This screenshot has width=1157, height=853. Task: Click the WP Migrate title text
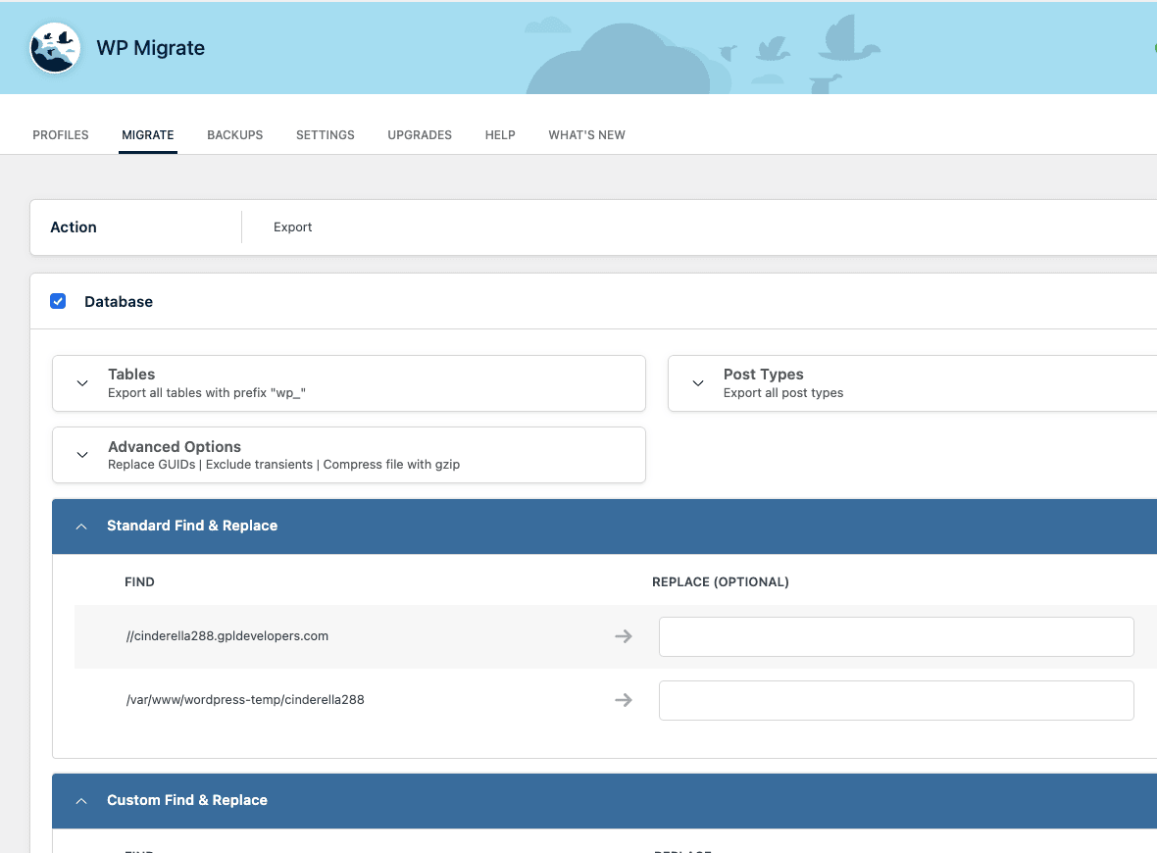[151, 48]
